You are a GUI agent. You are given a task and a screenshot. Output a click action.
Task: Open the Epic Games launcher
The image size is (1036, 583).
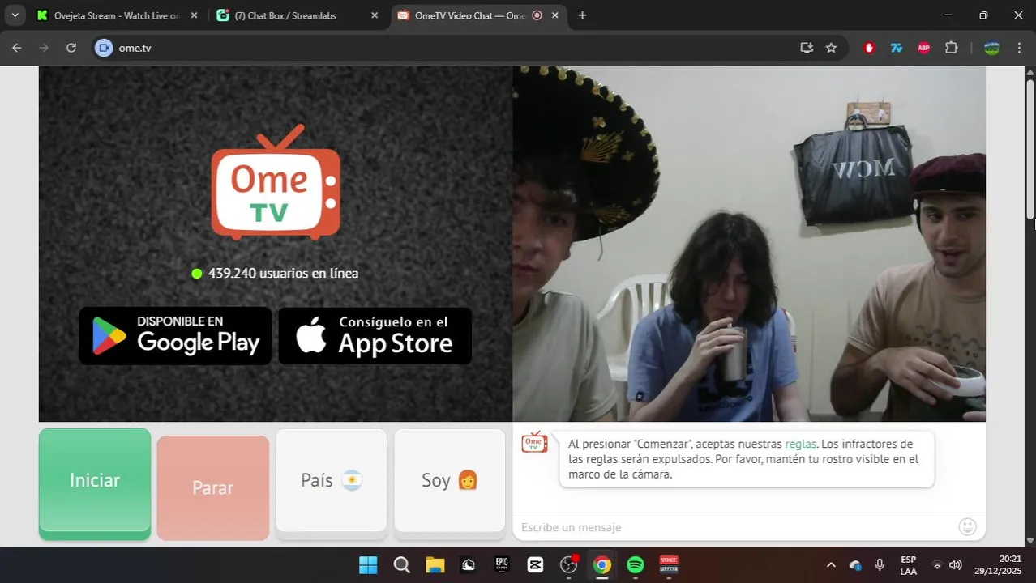pyautogui.click(x=502, y=565)
